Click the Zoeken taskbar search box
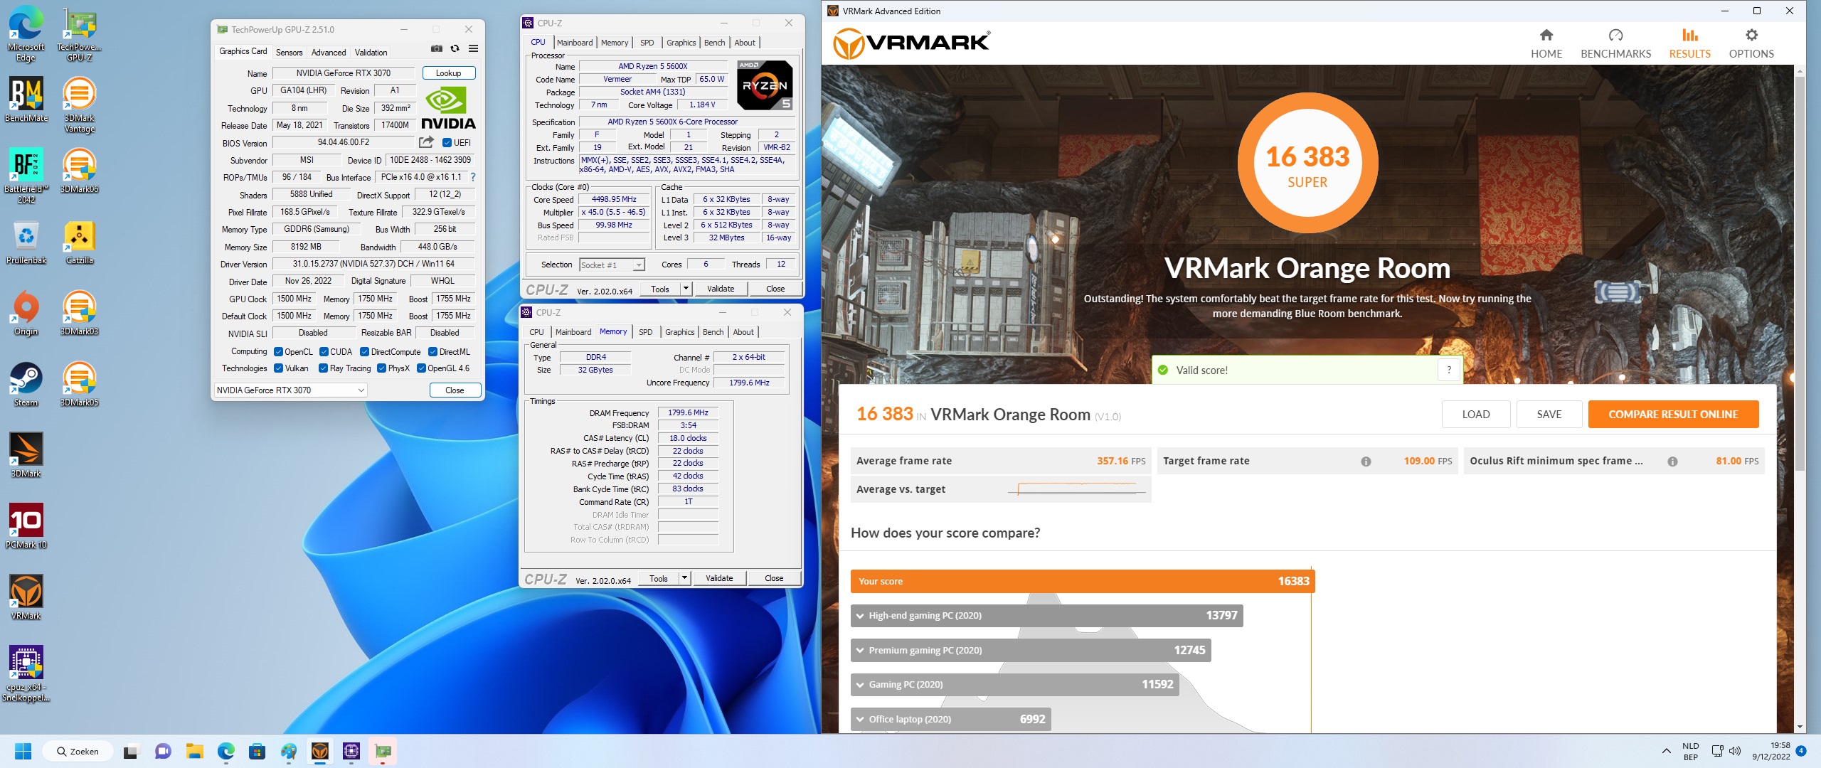The width and height of the screenshot is (1821, 768). [x=78, y=752]
